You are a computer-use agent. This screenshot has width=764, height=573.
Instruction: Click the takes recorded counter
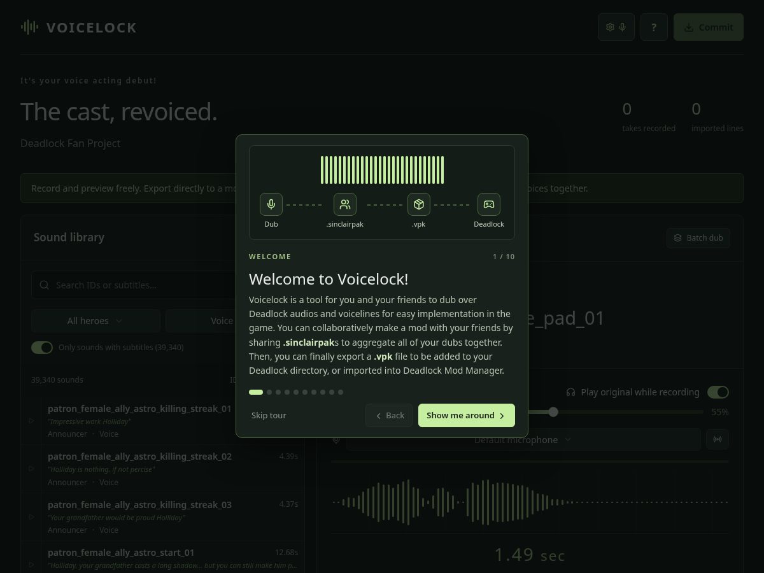pos(649,117)
